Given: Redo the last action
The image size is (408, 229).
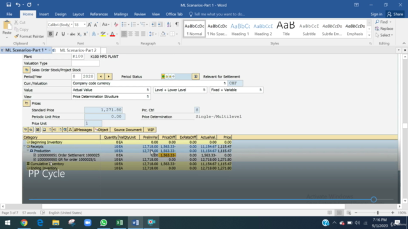Looking at the screenshot, I should pos(29,5).
